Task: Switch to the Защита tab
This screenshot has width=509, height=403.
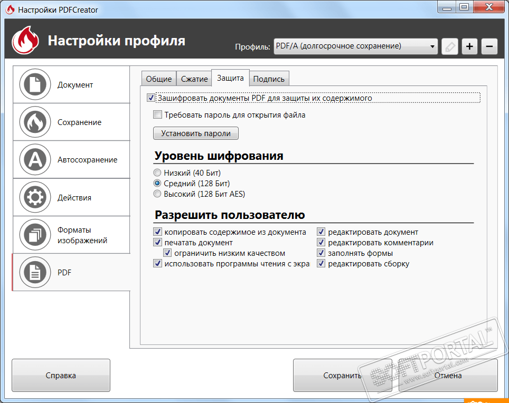Action: (230, 78)
